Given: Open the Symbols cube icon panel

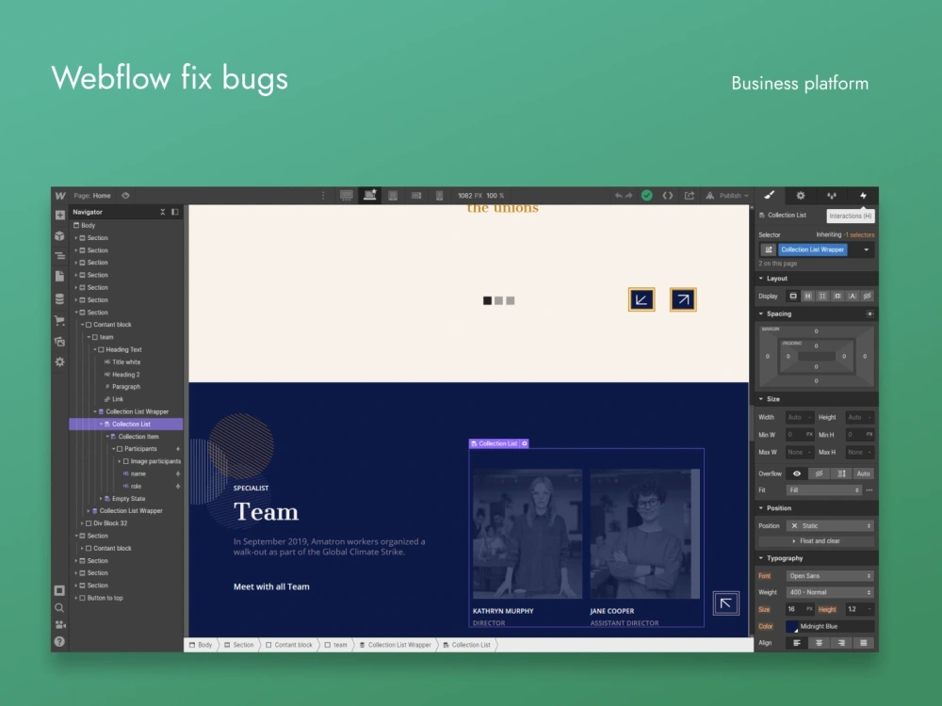Looking at the screenshot, I should (x=59, y=236).
